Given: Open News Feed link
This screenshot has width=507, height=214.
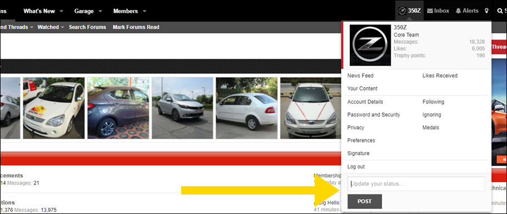Looking at the screenshot, I should point(360,76).
